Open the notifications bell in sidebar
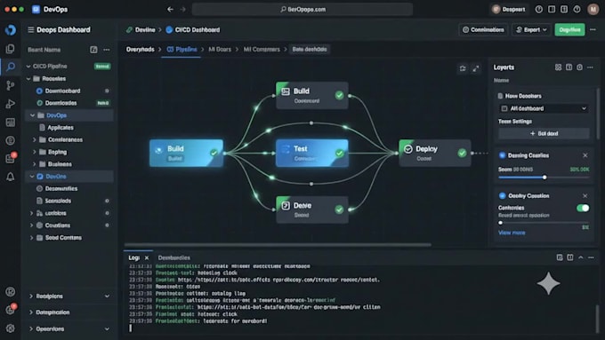The image size is (605, 340). (11, 177)
